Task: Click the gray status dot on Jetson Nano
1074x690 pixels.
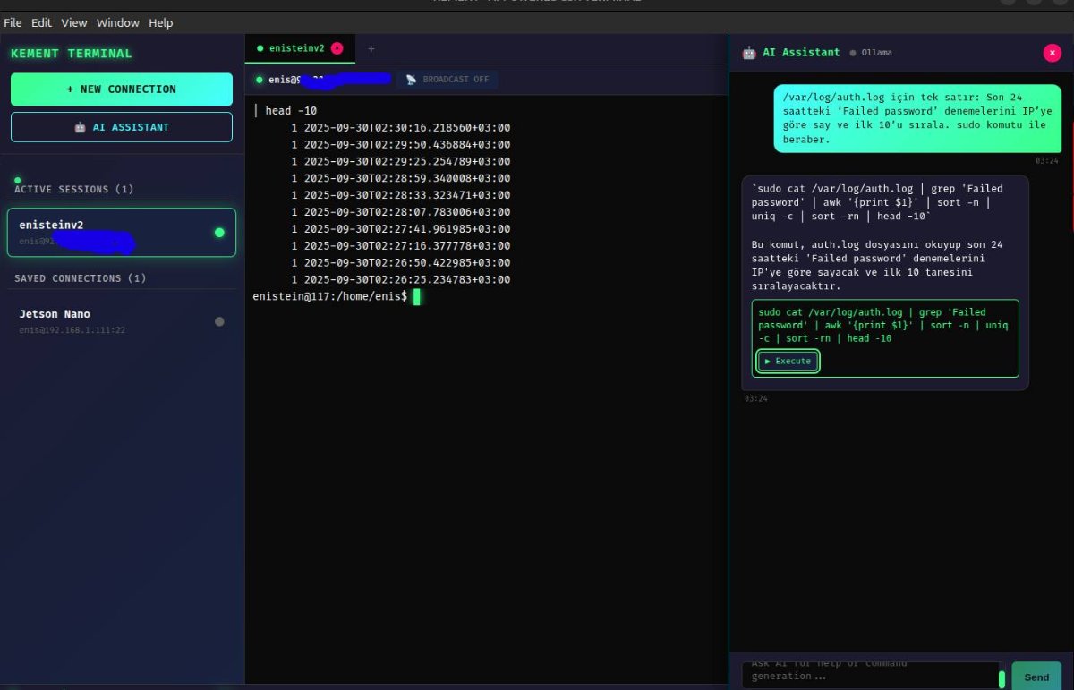Action: (x=219, y=321)
